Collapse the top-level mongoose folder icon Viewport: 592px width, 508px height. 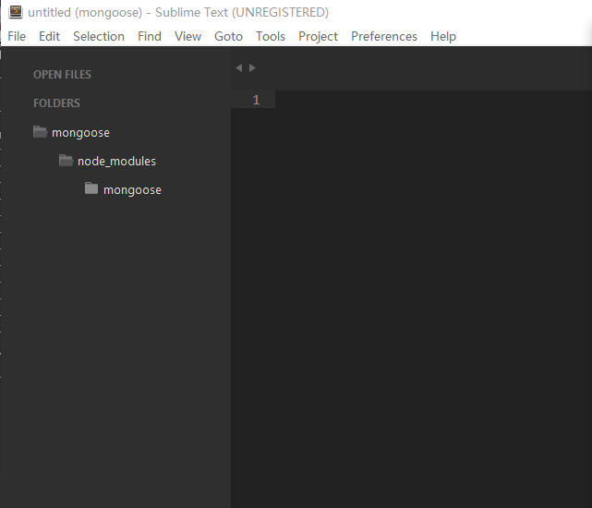point(40,132)
